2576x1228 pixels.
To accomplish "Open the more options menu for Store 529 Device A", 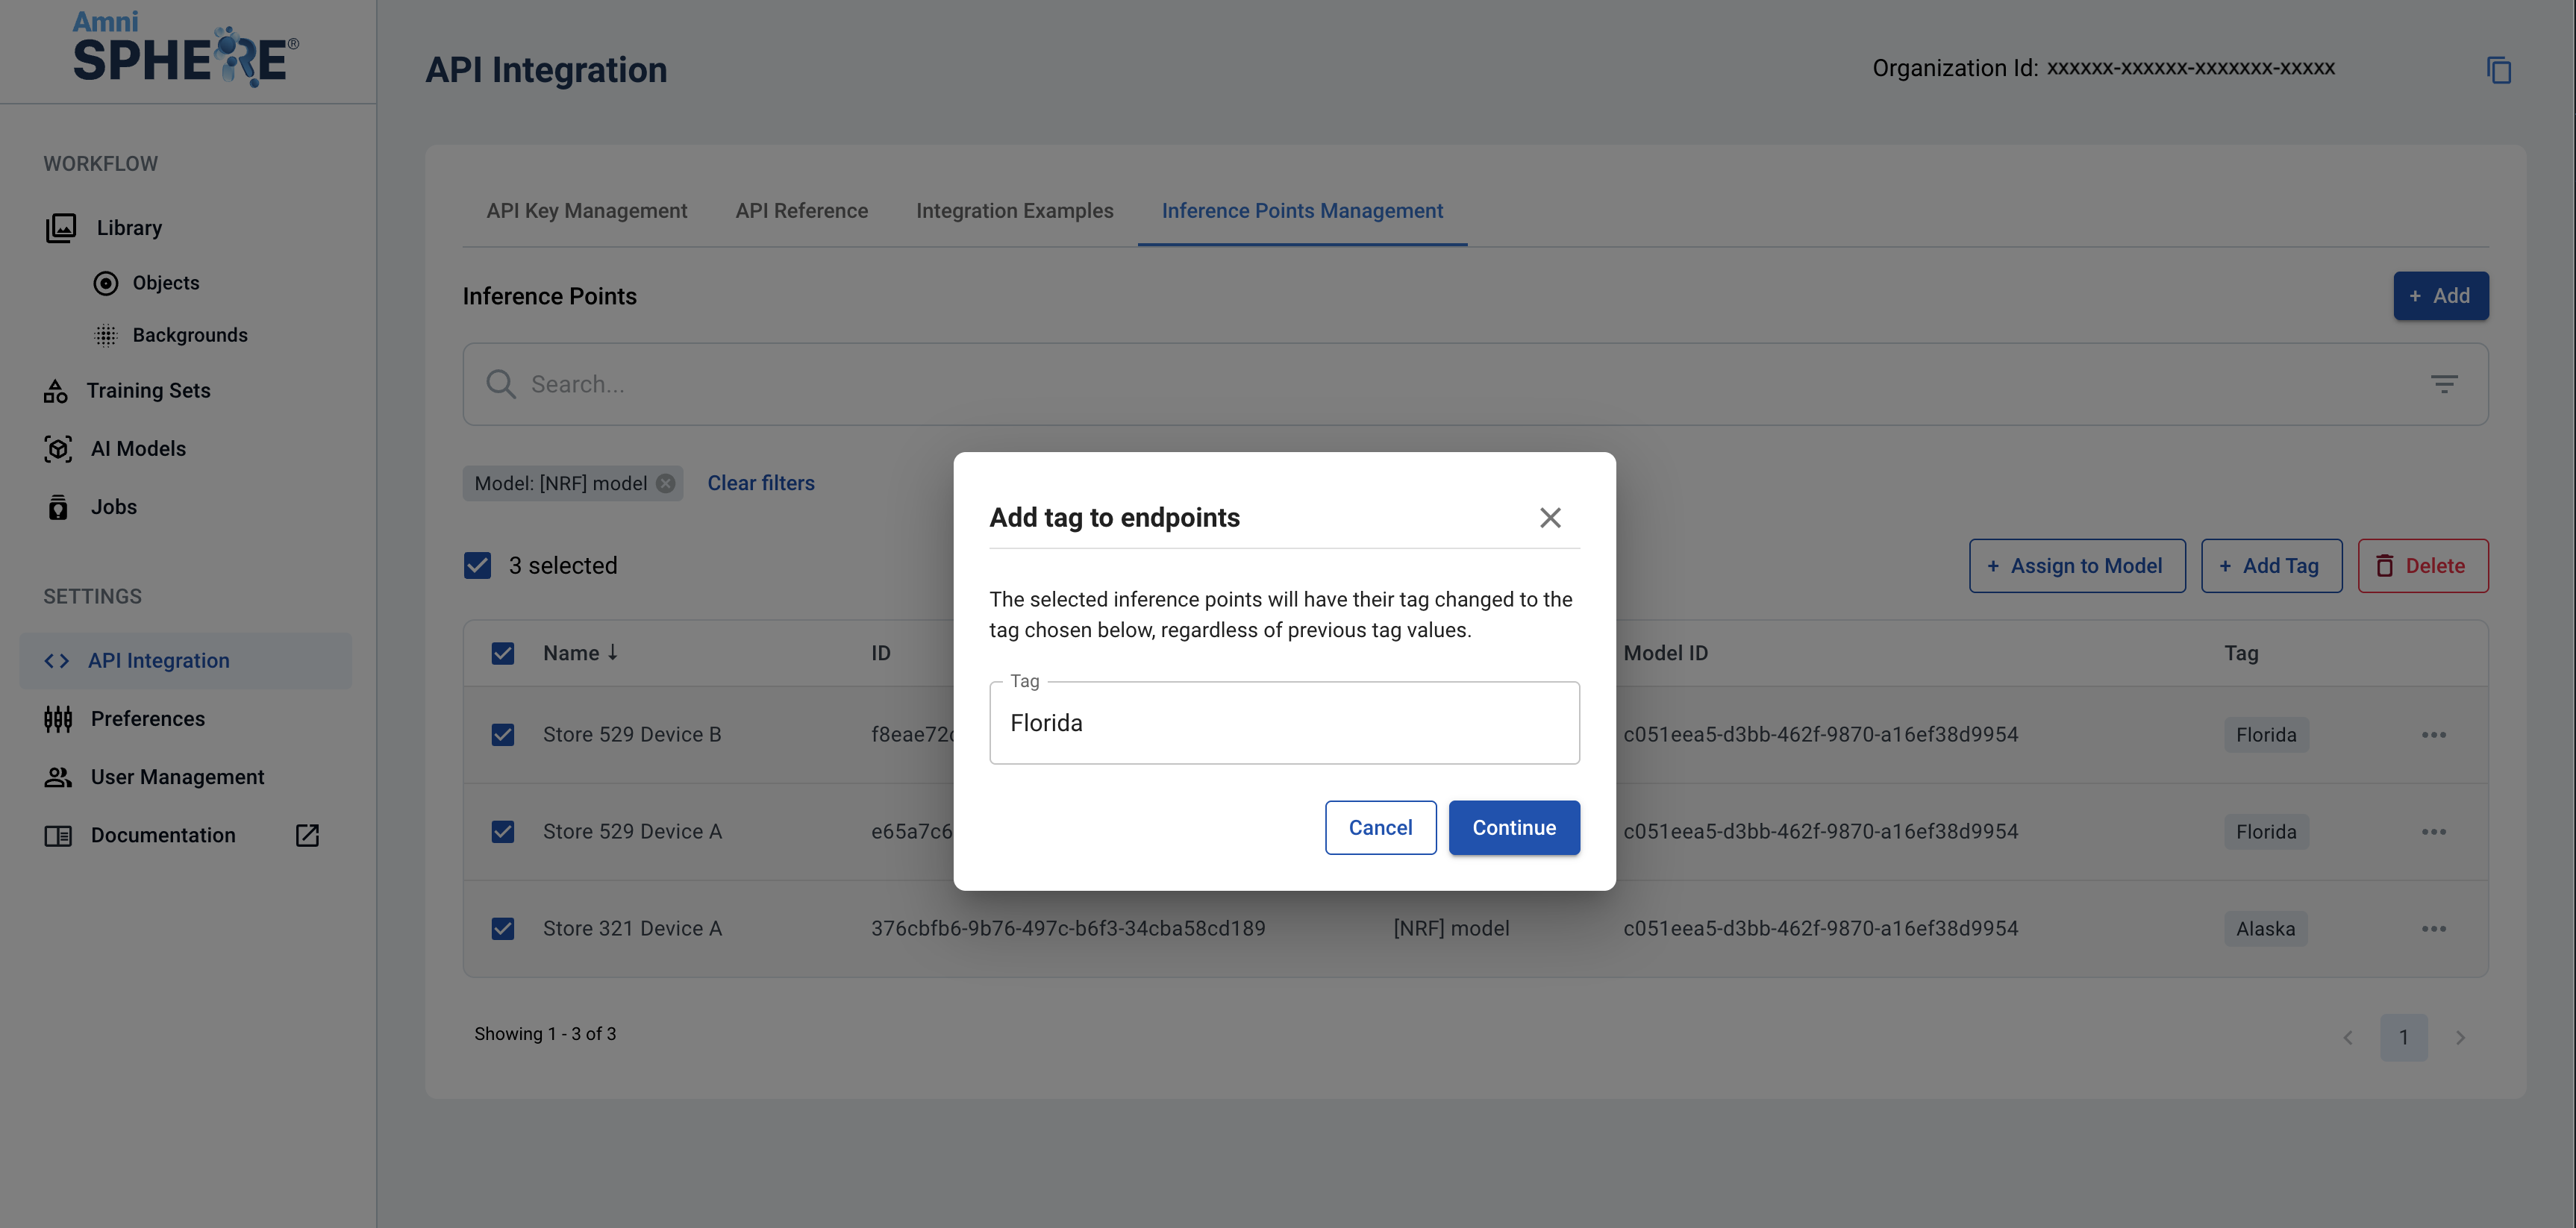I will [x=2433, y=832].
